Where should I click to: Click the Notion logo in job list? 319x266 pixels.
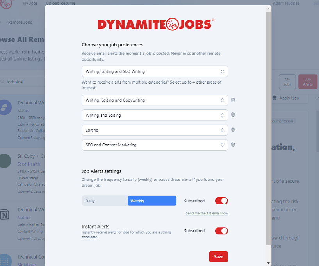[x=4, y=214]
